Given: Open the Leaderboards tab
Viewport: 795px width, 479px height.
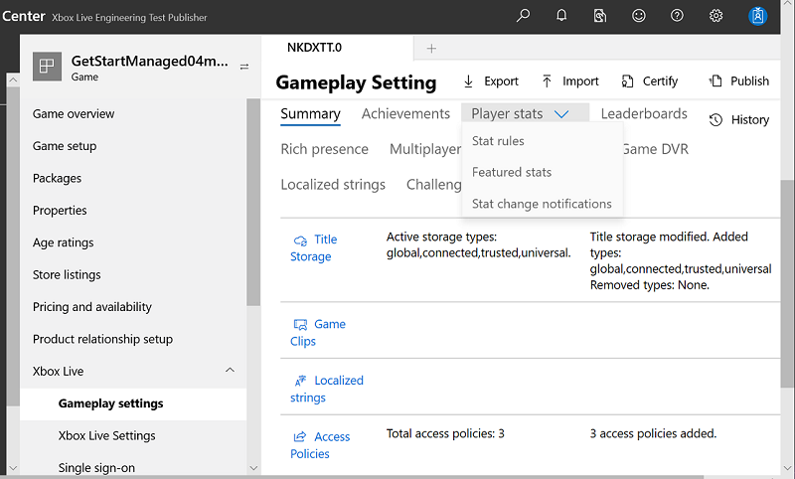Looking at the screenshot, I should 644,114.
